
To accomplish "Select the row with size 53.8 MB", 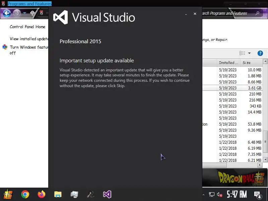I will coord(232,124).
